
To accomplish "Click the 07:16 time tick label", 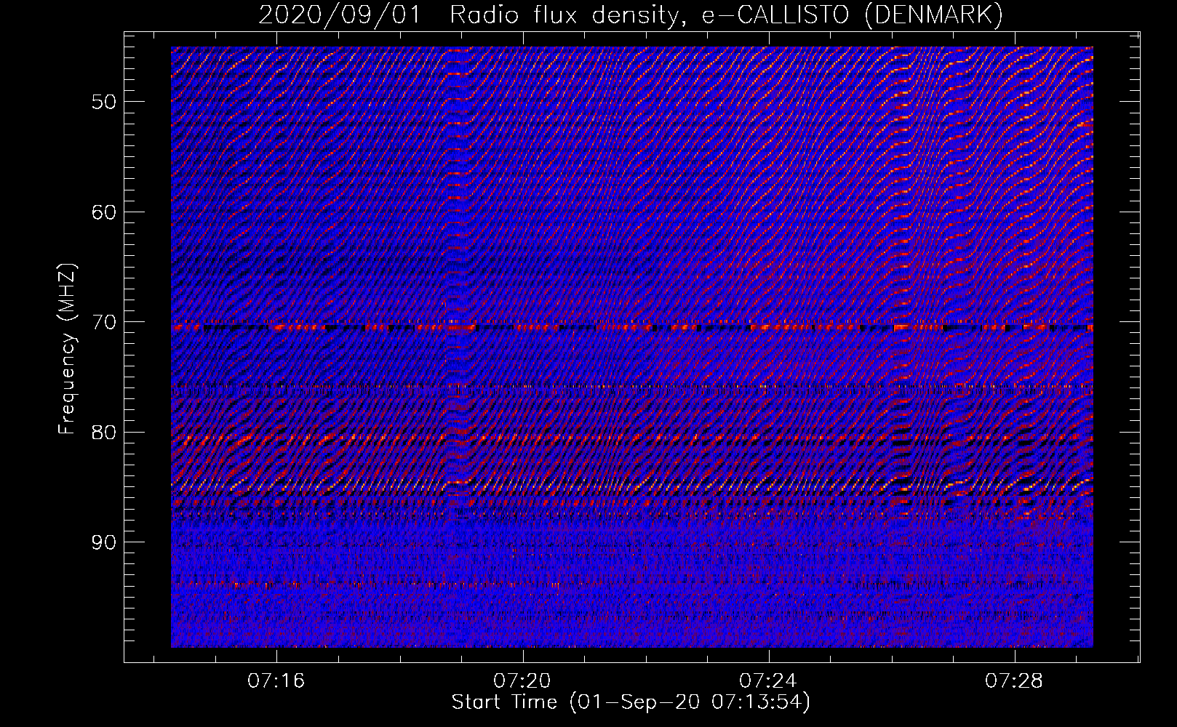I will coord(276,681).
